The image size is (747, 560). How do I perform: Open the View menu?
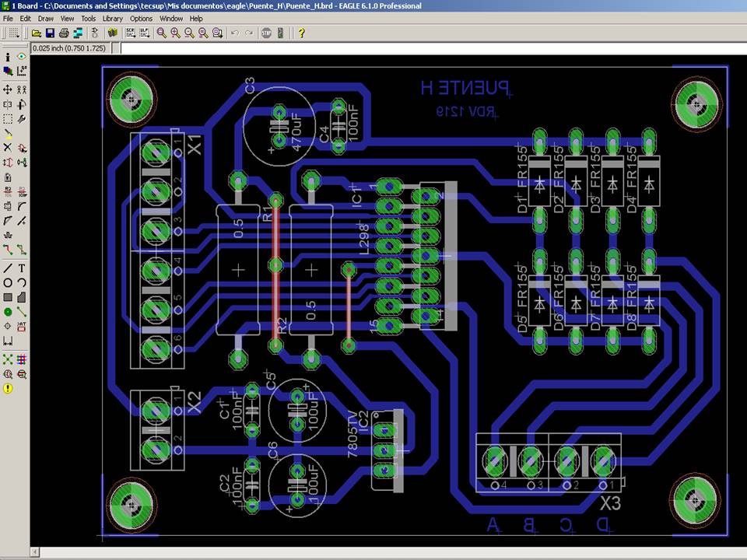[67, 19]
